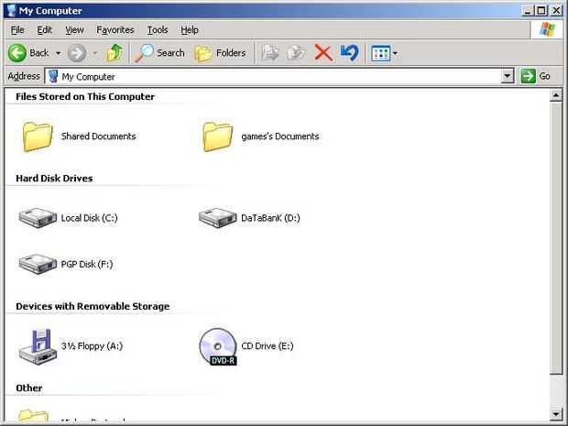Click the blue Undo arrow icon
Screen dimensions: 568x426
(x=350, y=53)
